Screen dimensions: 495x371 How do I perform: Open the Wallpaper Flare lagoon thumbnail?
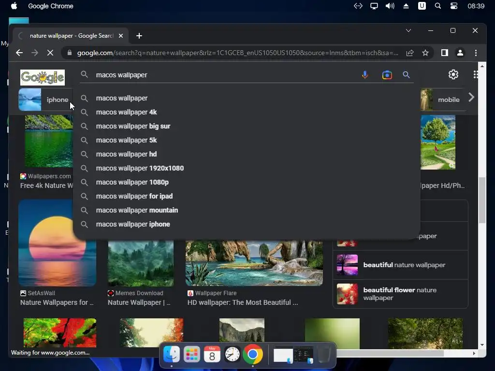click(254, 263)
